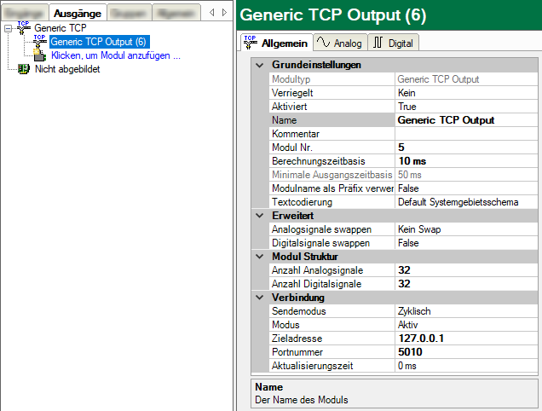Click the Generic TCP Output module icon
This screenshot has height=411, width=542.
pyautogui.click(x=40, y=42)
